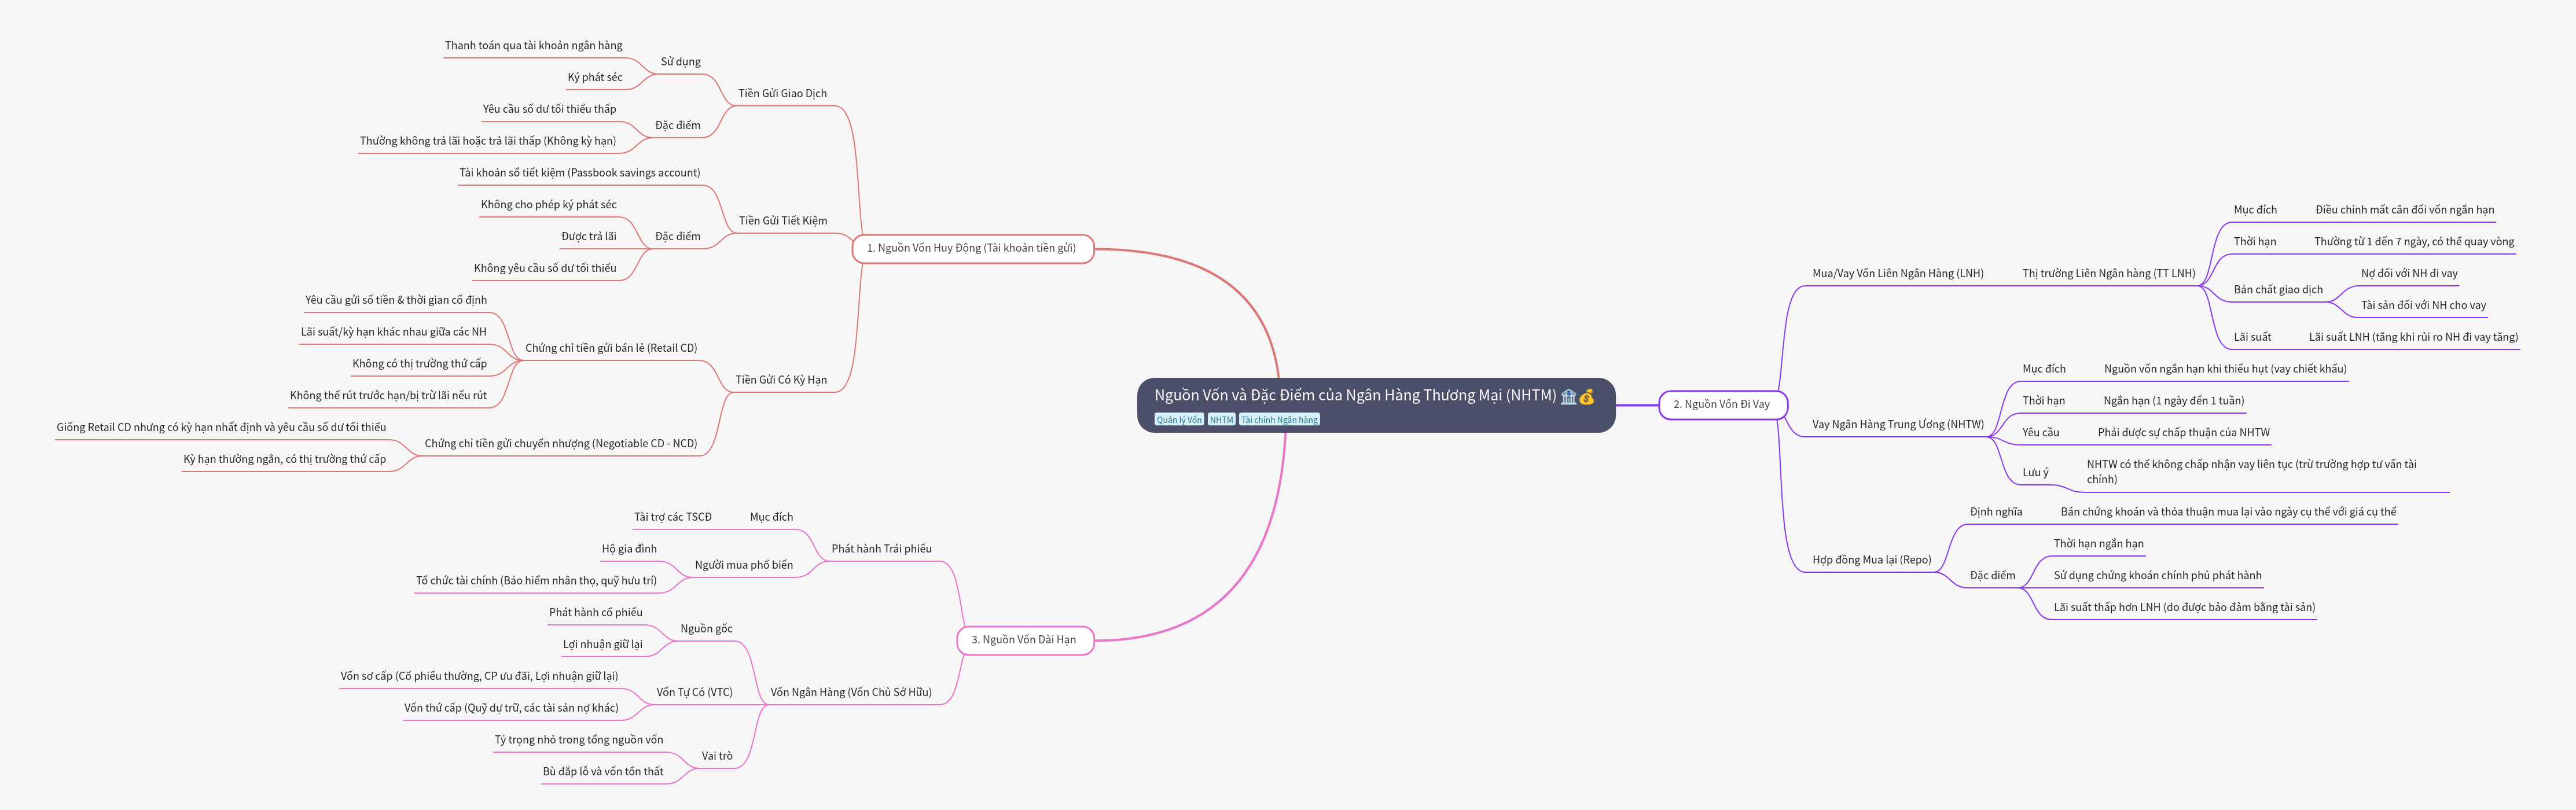Select 'Vốn Tự Có (VTC)' node
The image size is (2576, 810).
(x=694, y=692)
